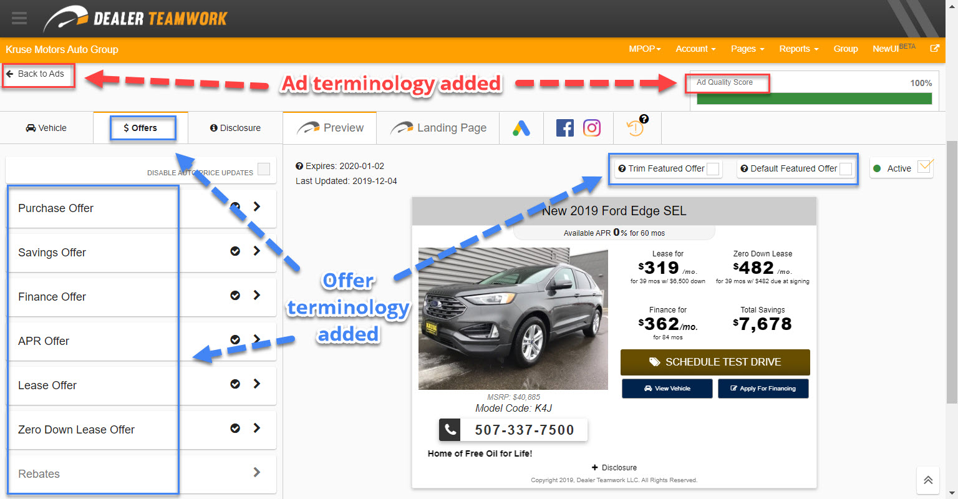Open the Landing Page tab
Viewport: 958px width, 499px height.
click(x=438, y=128)
